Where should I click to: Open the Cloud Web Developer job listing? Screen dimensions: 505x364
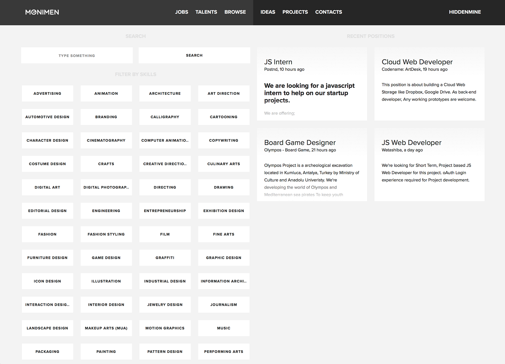[417, 62]
